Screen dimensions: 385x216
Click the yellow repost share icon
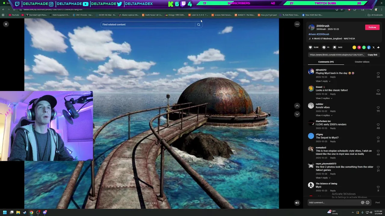click(x=354, y=47)
